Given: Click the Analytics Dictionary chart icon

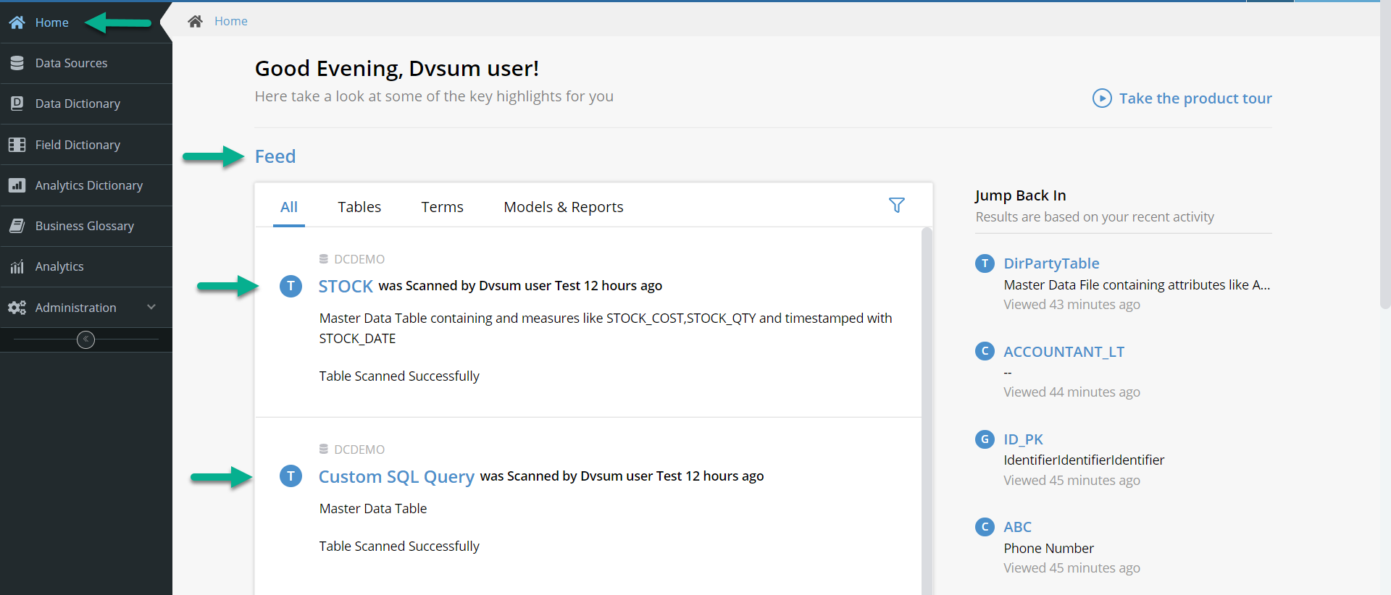Looking at the screenshot, I should pos(17,185).
